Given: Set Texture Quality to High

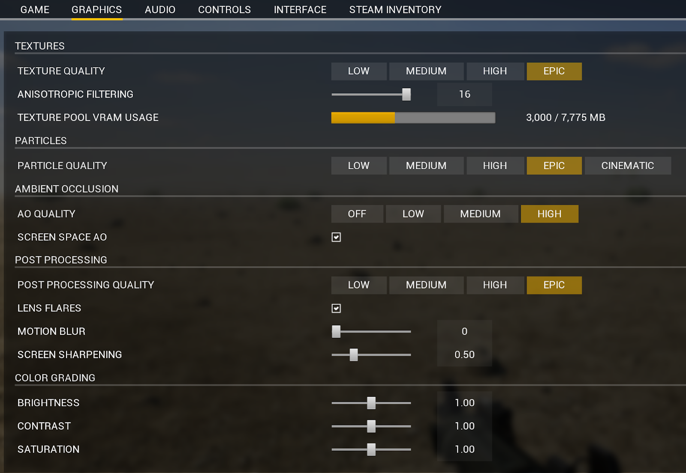Looking at the screenshot, I should [x=495, y=71].
